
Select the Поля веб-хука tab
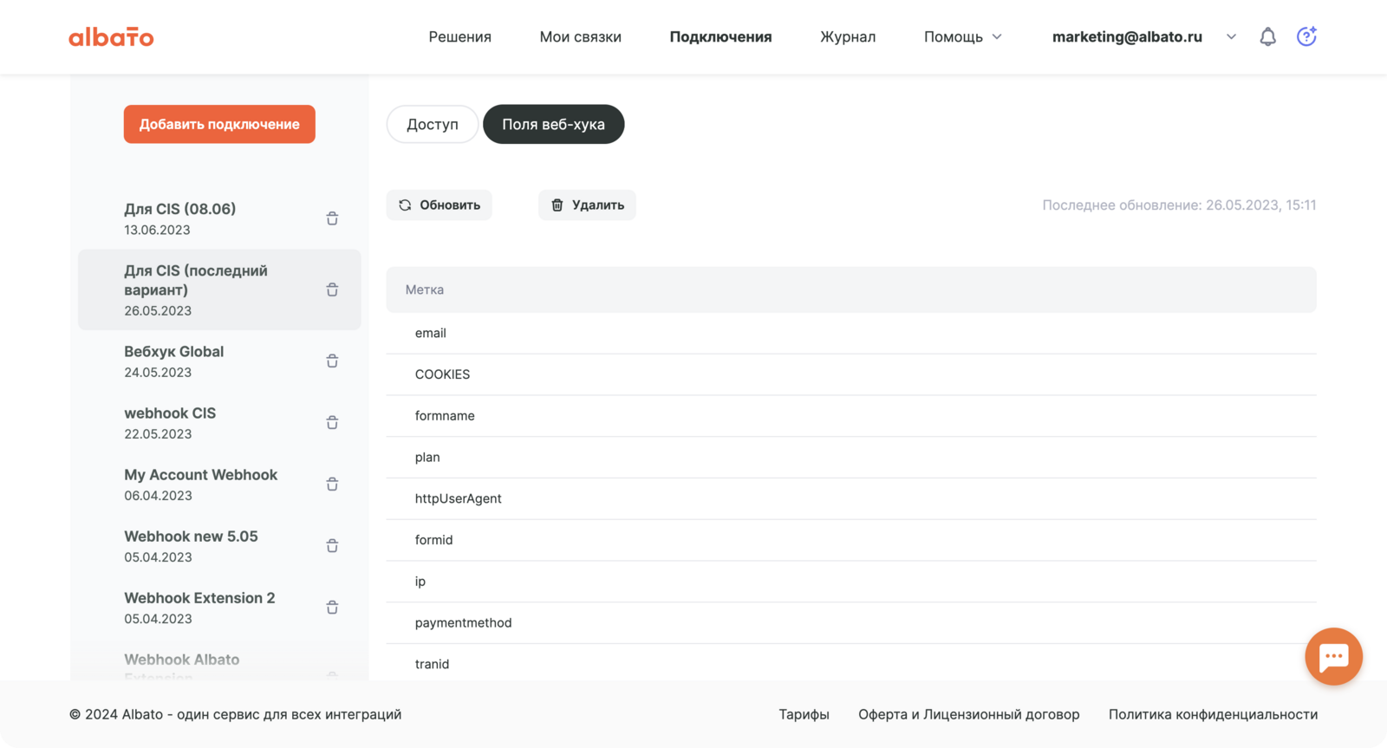553,124
